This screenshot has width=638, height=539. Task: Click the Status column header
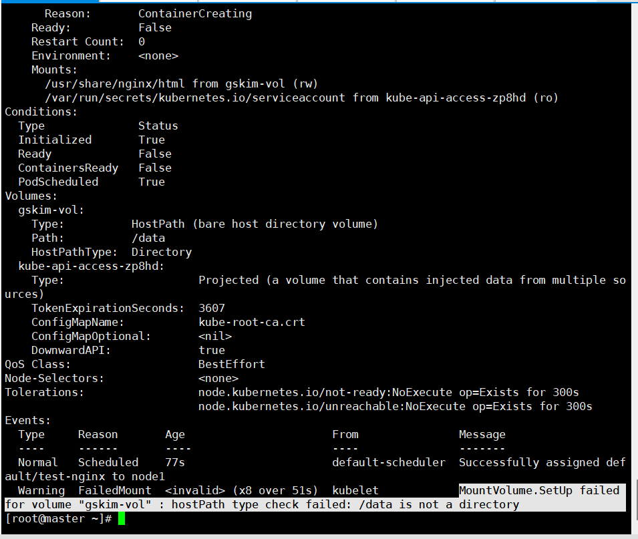(158, 126)
